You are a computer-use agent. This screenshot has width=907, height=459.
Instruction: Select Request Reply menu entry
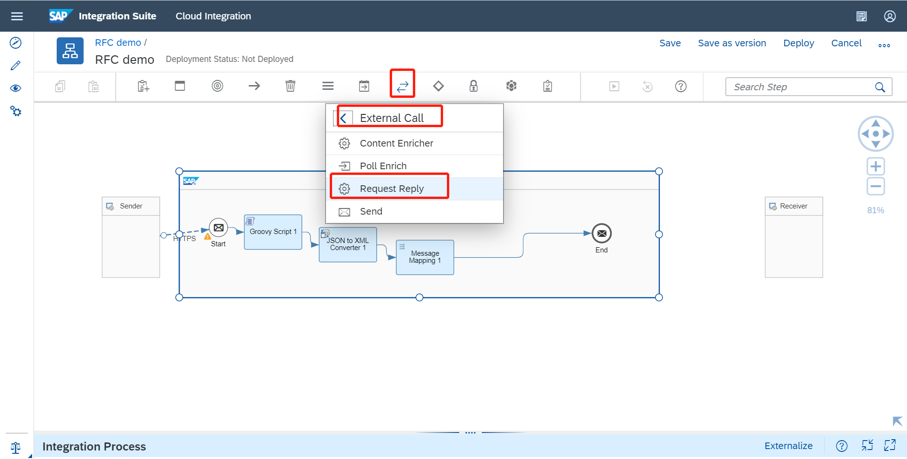pyautogui.click(x=414, y=189)
